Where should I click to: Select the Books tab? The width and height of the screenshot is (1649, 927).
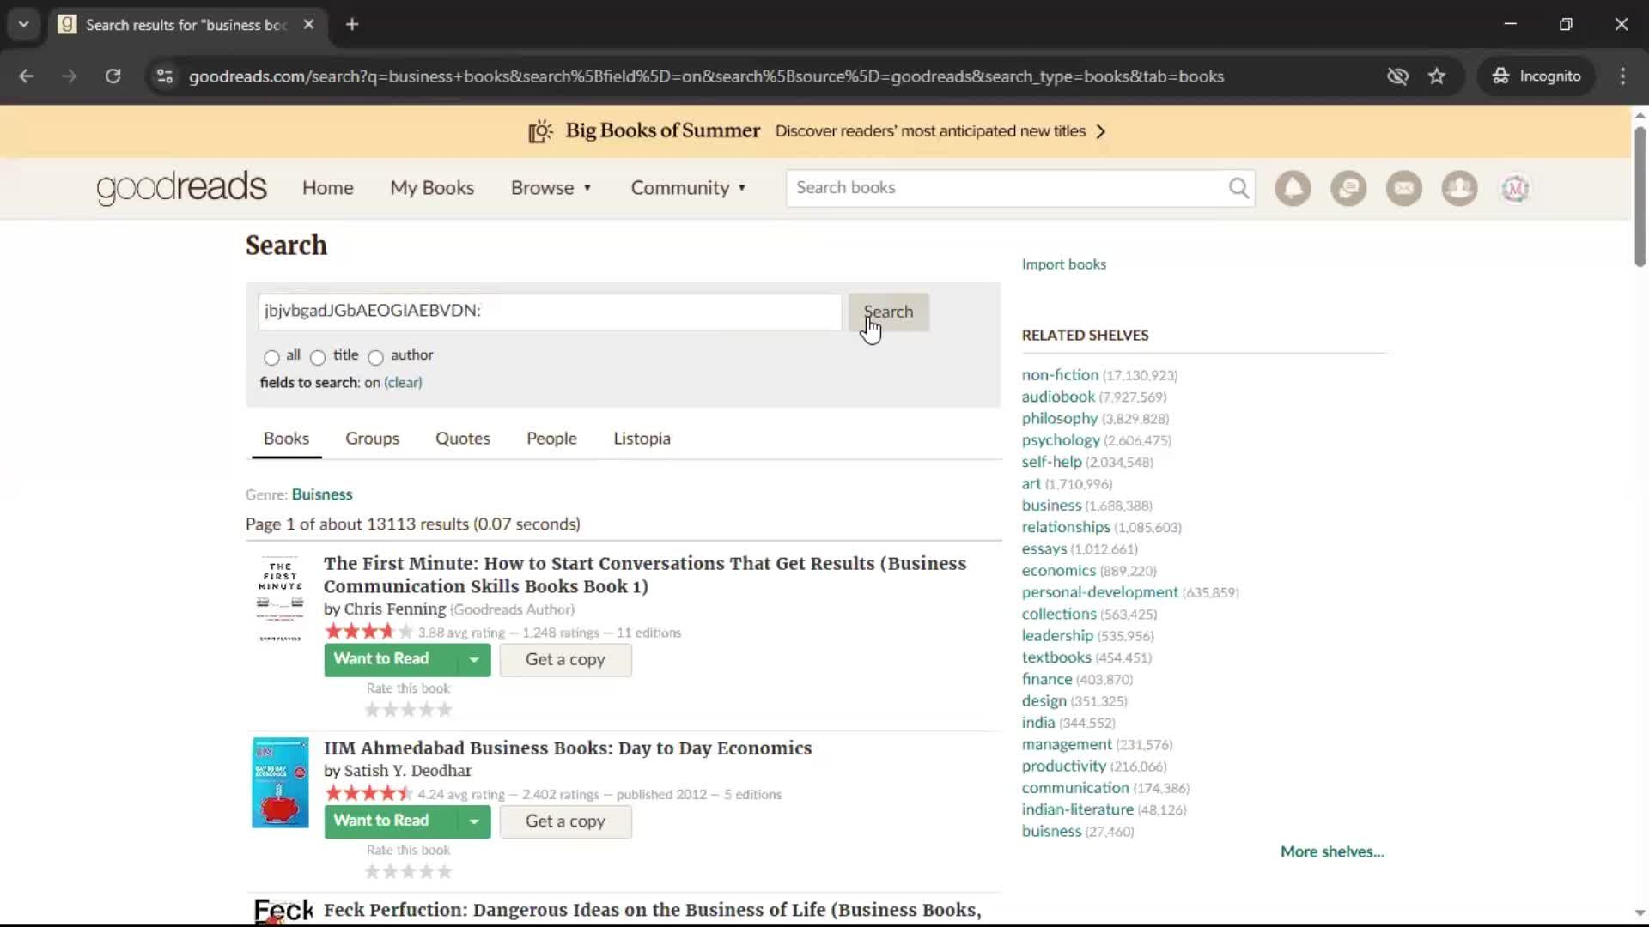pos(286,439)
